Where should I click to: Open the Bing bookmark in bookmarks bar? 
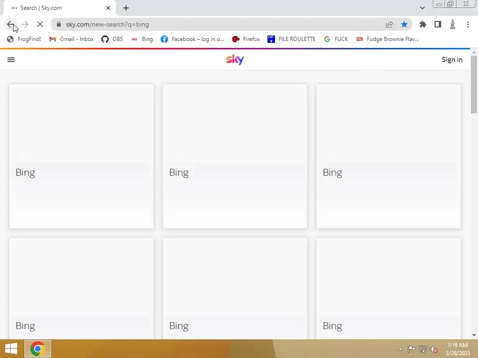pos(142,39)
